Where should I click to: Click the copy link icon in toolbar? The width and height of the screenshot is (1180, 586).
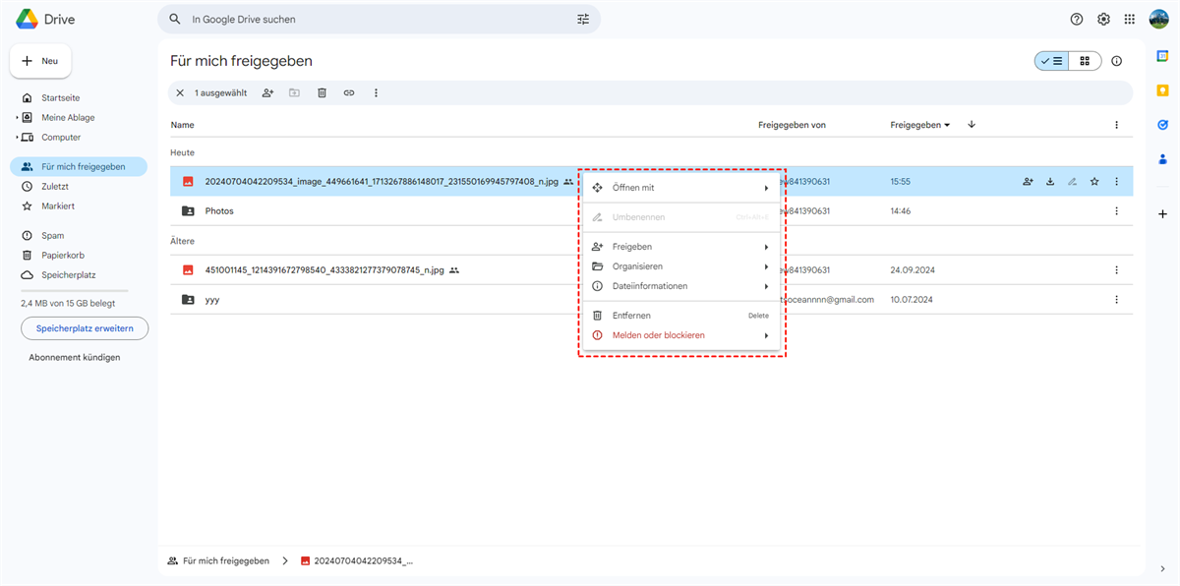coord(349,93)
